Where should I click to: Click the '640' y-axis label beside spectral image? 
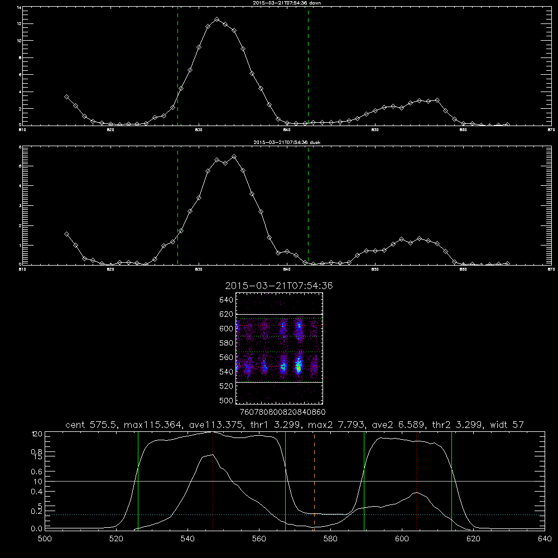click(226, 300)
